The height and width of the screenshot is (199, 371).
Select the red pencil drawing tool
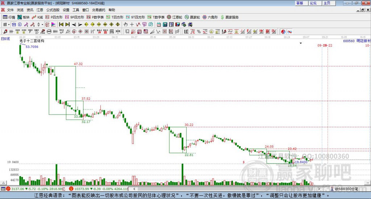click(x=5, y=31)
